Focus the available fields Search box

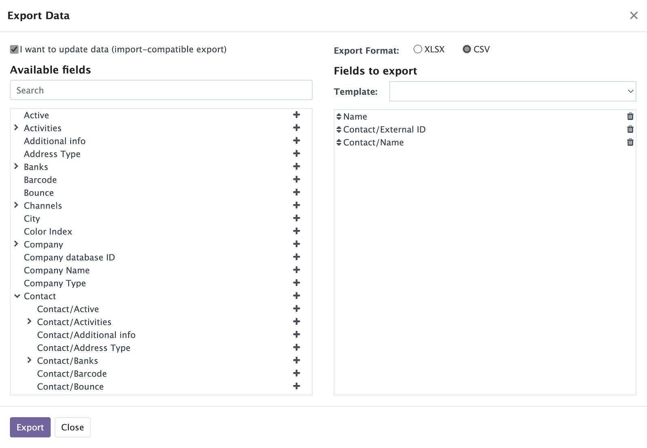coord(161,90)
